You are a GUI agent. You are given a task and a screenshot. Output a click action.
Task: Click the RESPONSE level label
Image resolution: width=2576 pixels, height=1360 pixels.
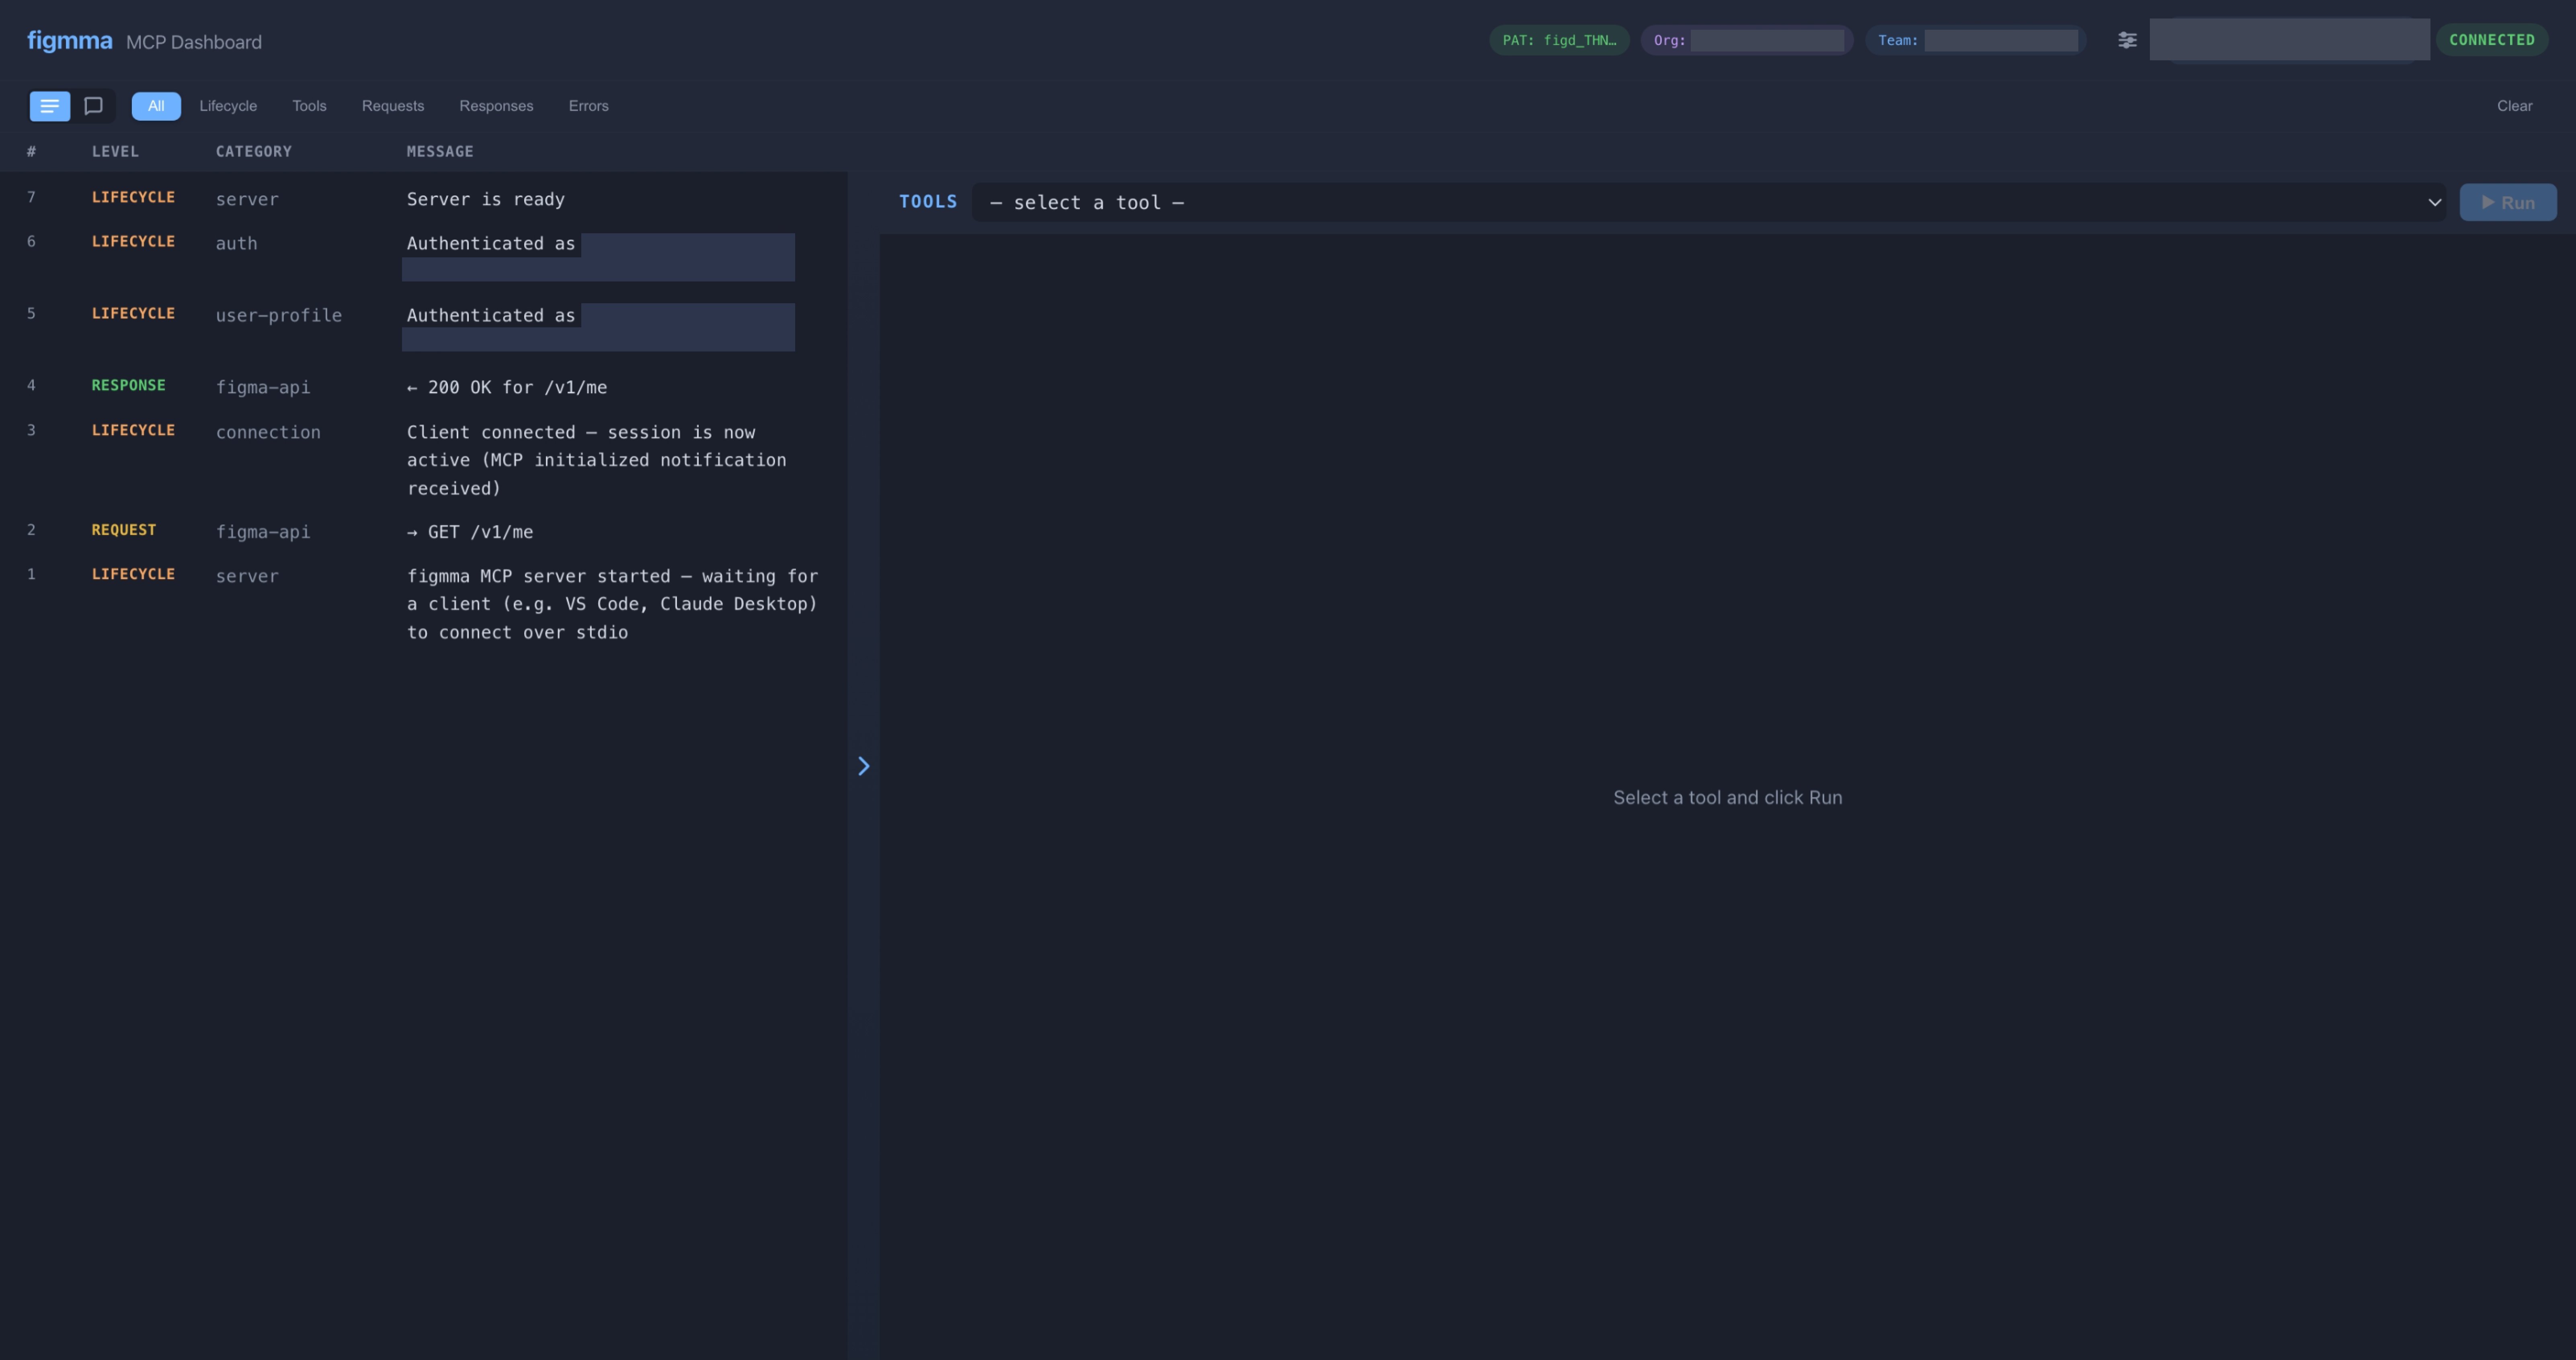(129, 386)
